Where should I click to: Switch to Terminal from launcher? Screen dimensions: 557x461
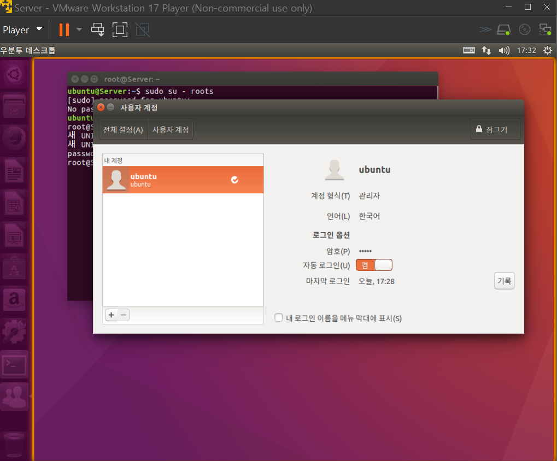(14, 364)
